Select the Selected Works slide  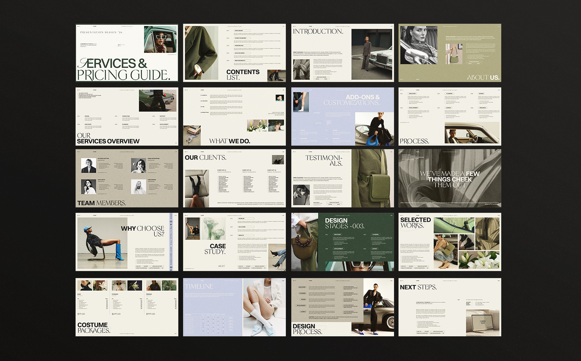point(450,242)
